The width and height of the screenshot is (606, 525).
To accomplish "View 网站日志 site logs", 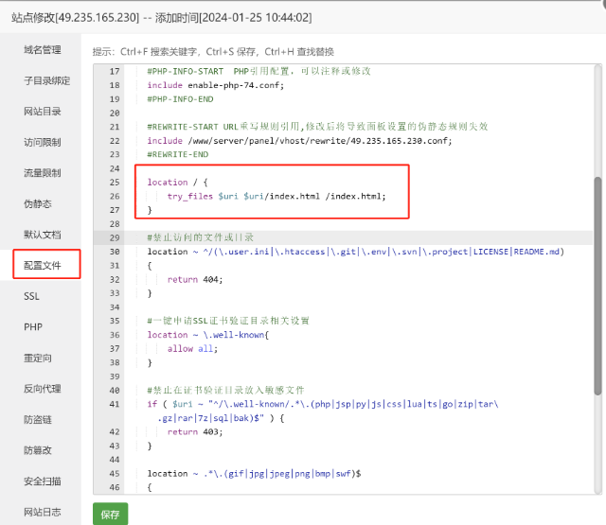I will point(42,512).
